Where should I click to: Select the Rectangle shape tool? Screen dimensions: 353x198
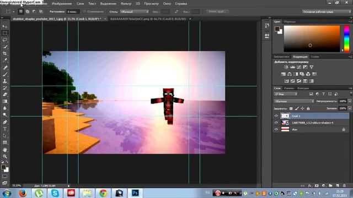pos(5,142)
